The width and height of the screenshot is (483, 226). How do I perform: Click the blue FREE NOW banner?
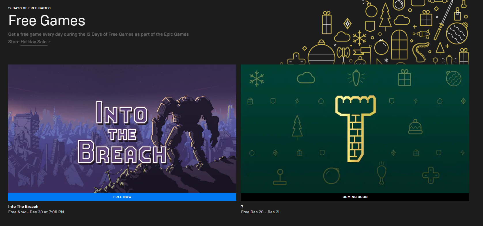122,197
